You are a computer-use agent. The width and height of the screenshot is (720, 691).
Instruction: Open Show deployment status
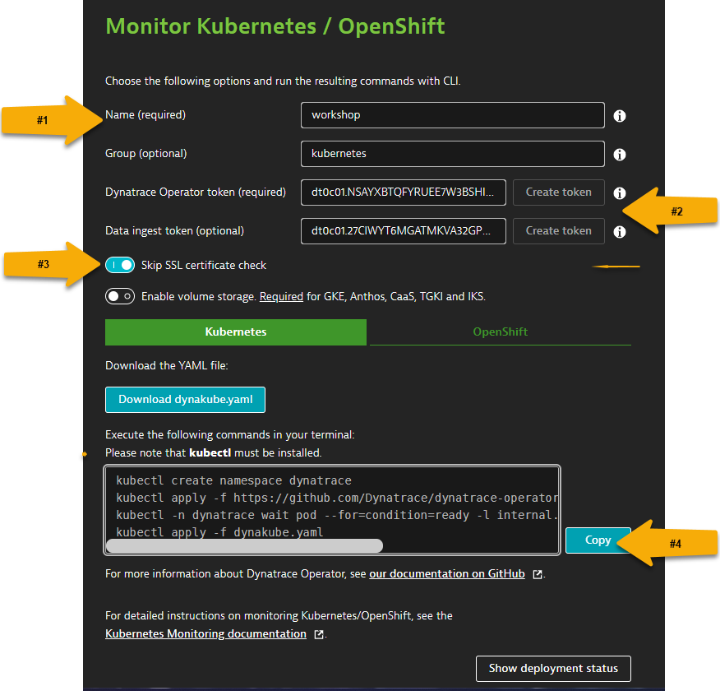[x=552, y=668]
